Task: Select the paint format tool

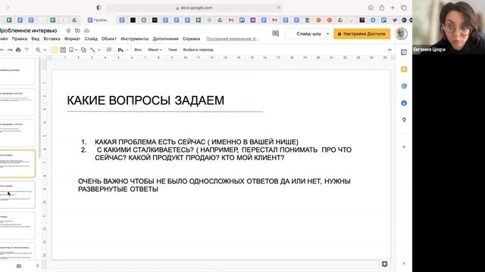Action: point(27,50)
